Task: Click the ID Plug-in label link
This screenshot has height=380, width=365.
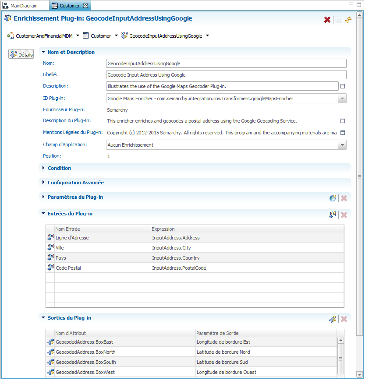Action: pyautogui.click(x=54, y=98)
